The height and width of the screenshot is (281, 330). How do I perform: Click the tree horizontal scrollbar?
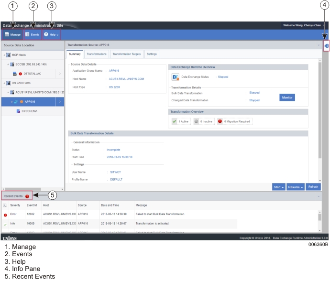coord(23,189)
